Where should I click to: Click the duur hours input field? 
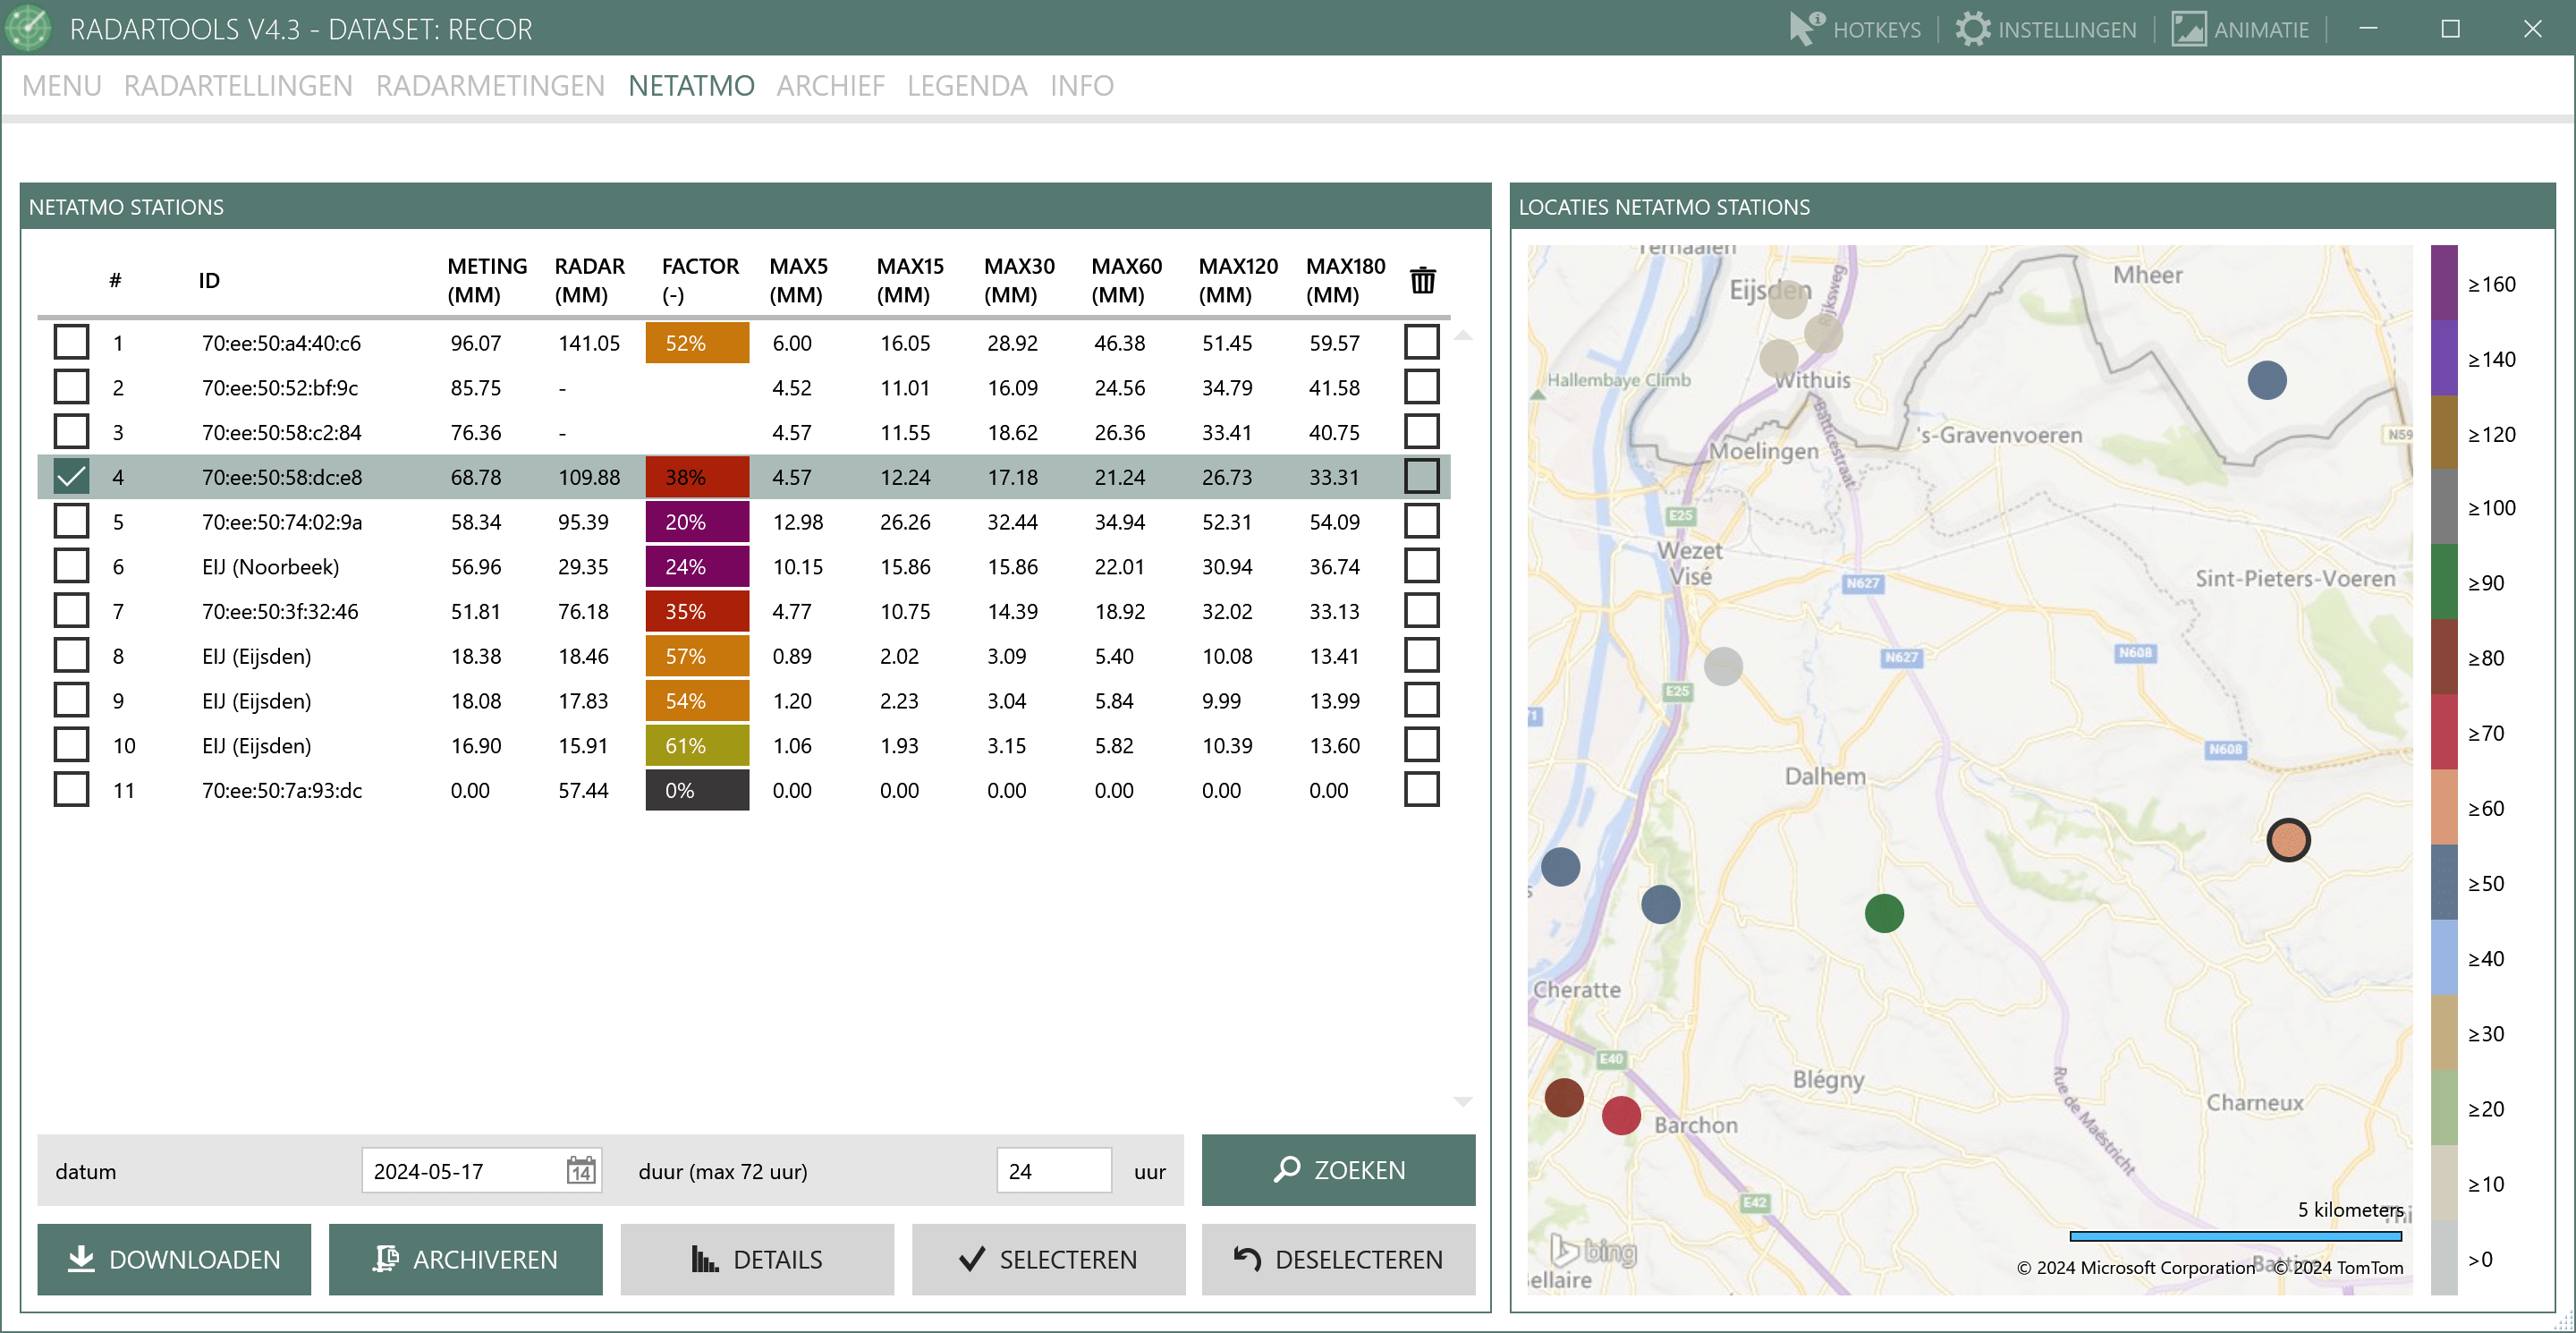1053,1170
